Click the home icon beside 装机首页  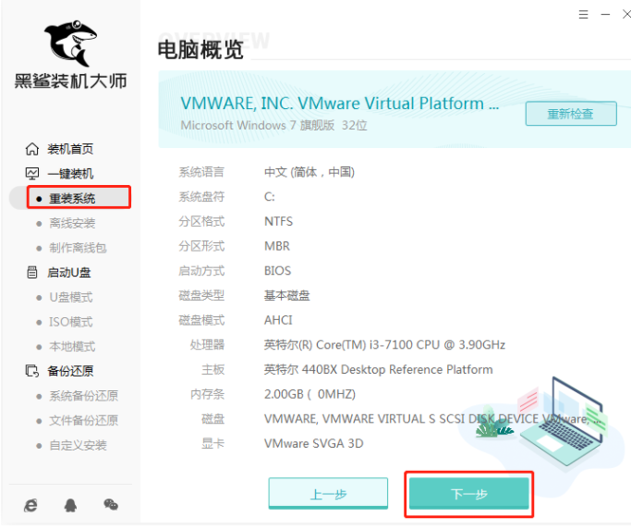click(x=32, y=149)
